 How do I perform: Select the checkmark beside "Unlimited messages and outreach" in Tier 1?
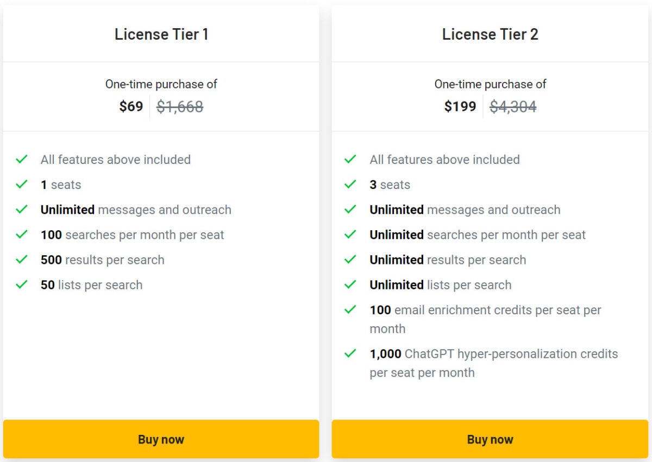22,210
